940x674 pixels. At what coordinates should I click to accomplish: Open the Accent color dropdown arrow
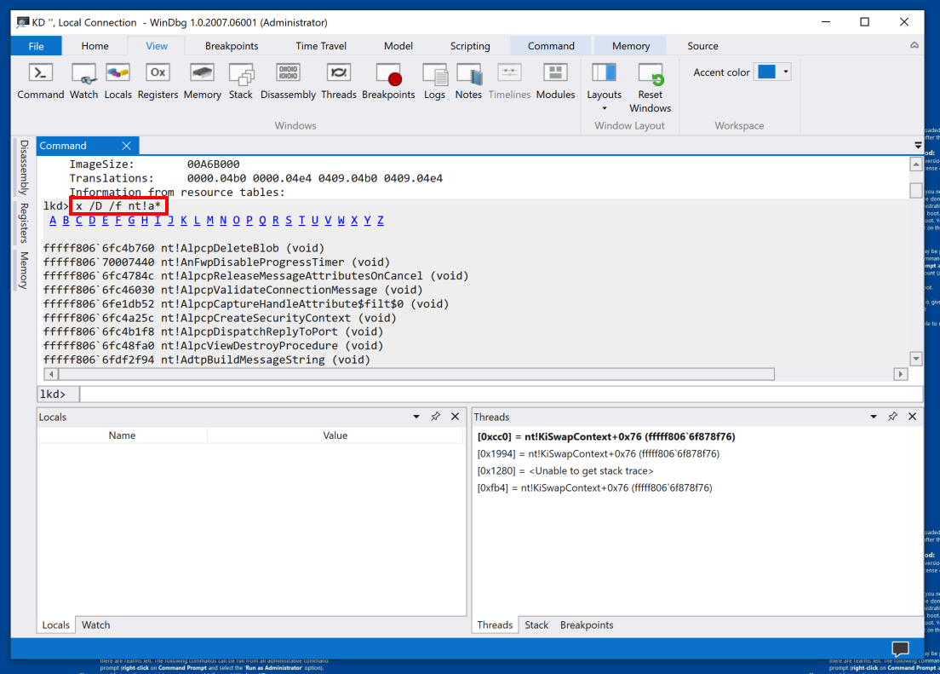(785, 72)
